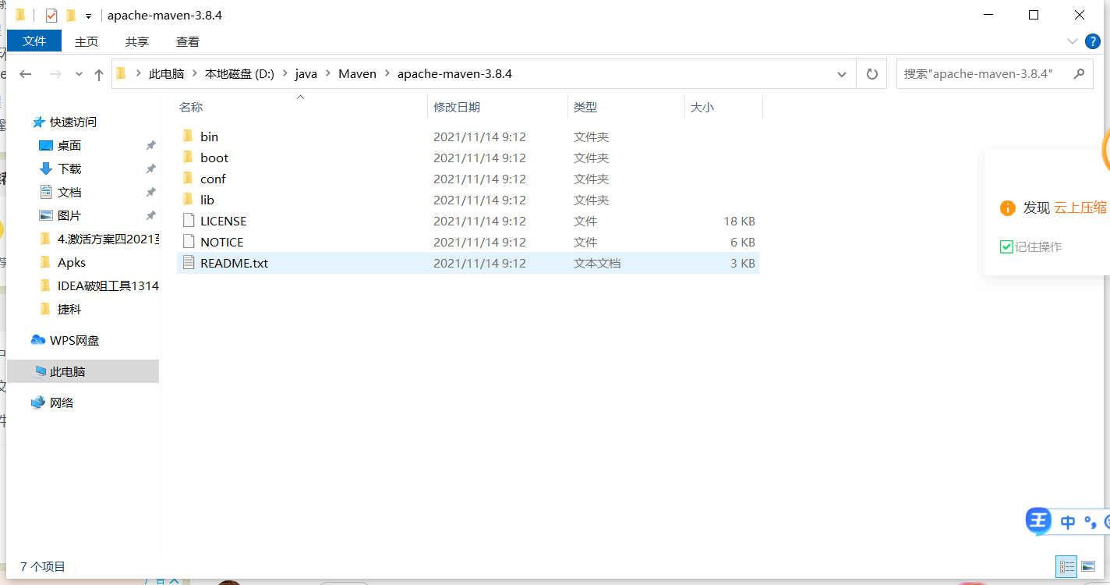Open the help question mark icon
The height and width of the screenshot is (585, 1110).
coord(1094,41)
